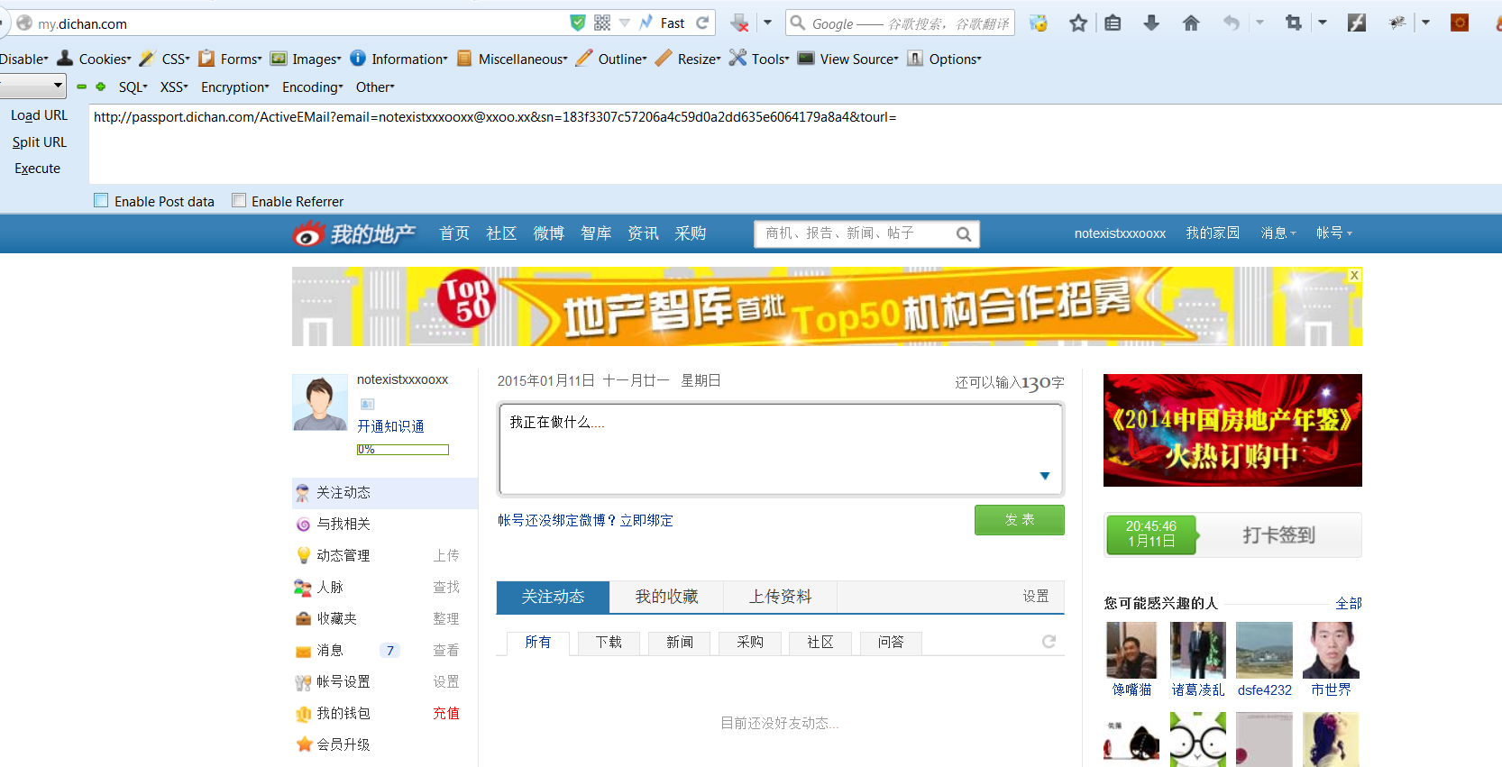This screenshot has height=767, width=1502.
Task: Click the green 发表 publish button
Action: pos(1020,520)
